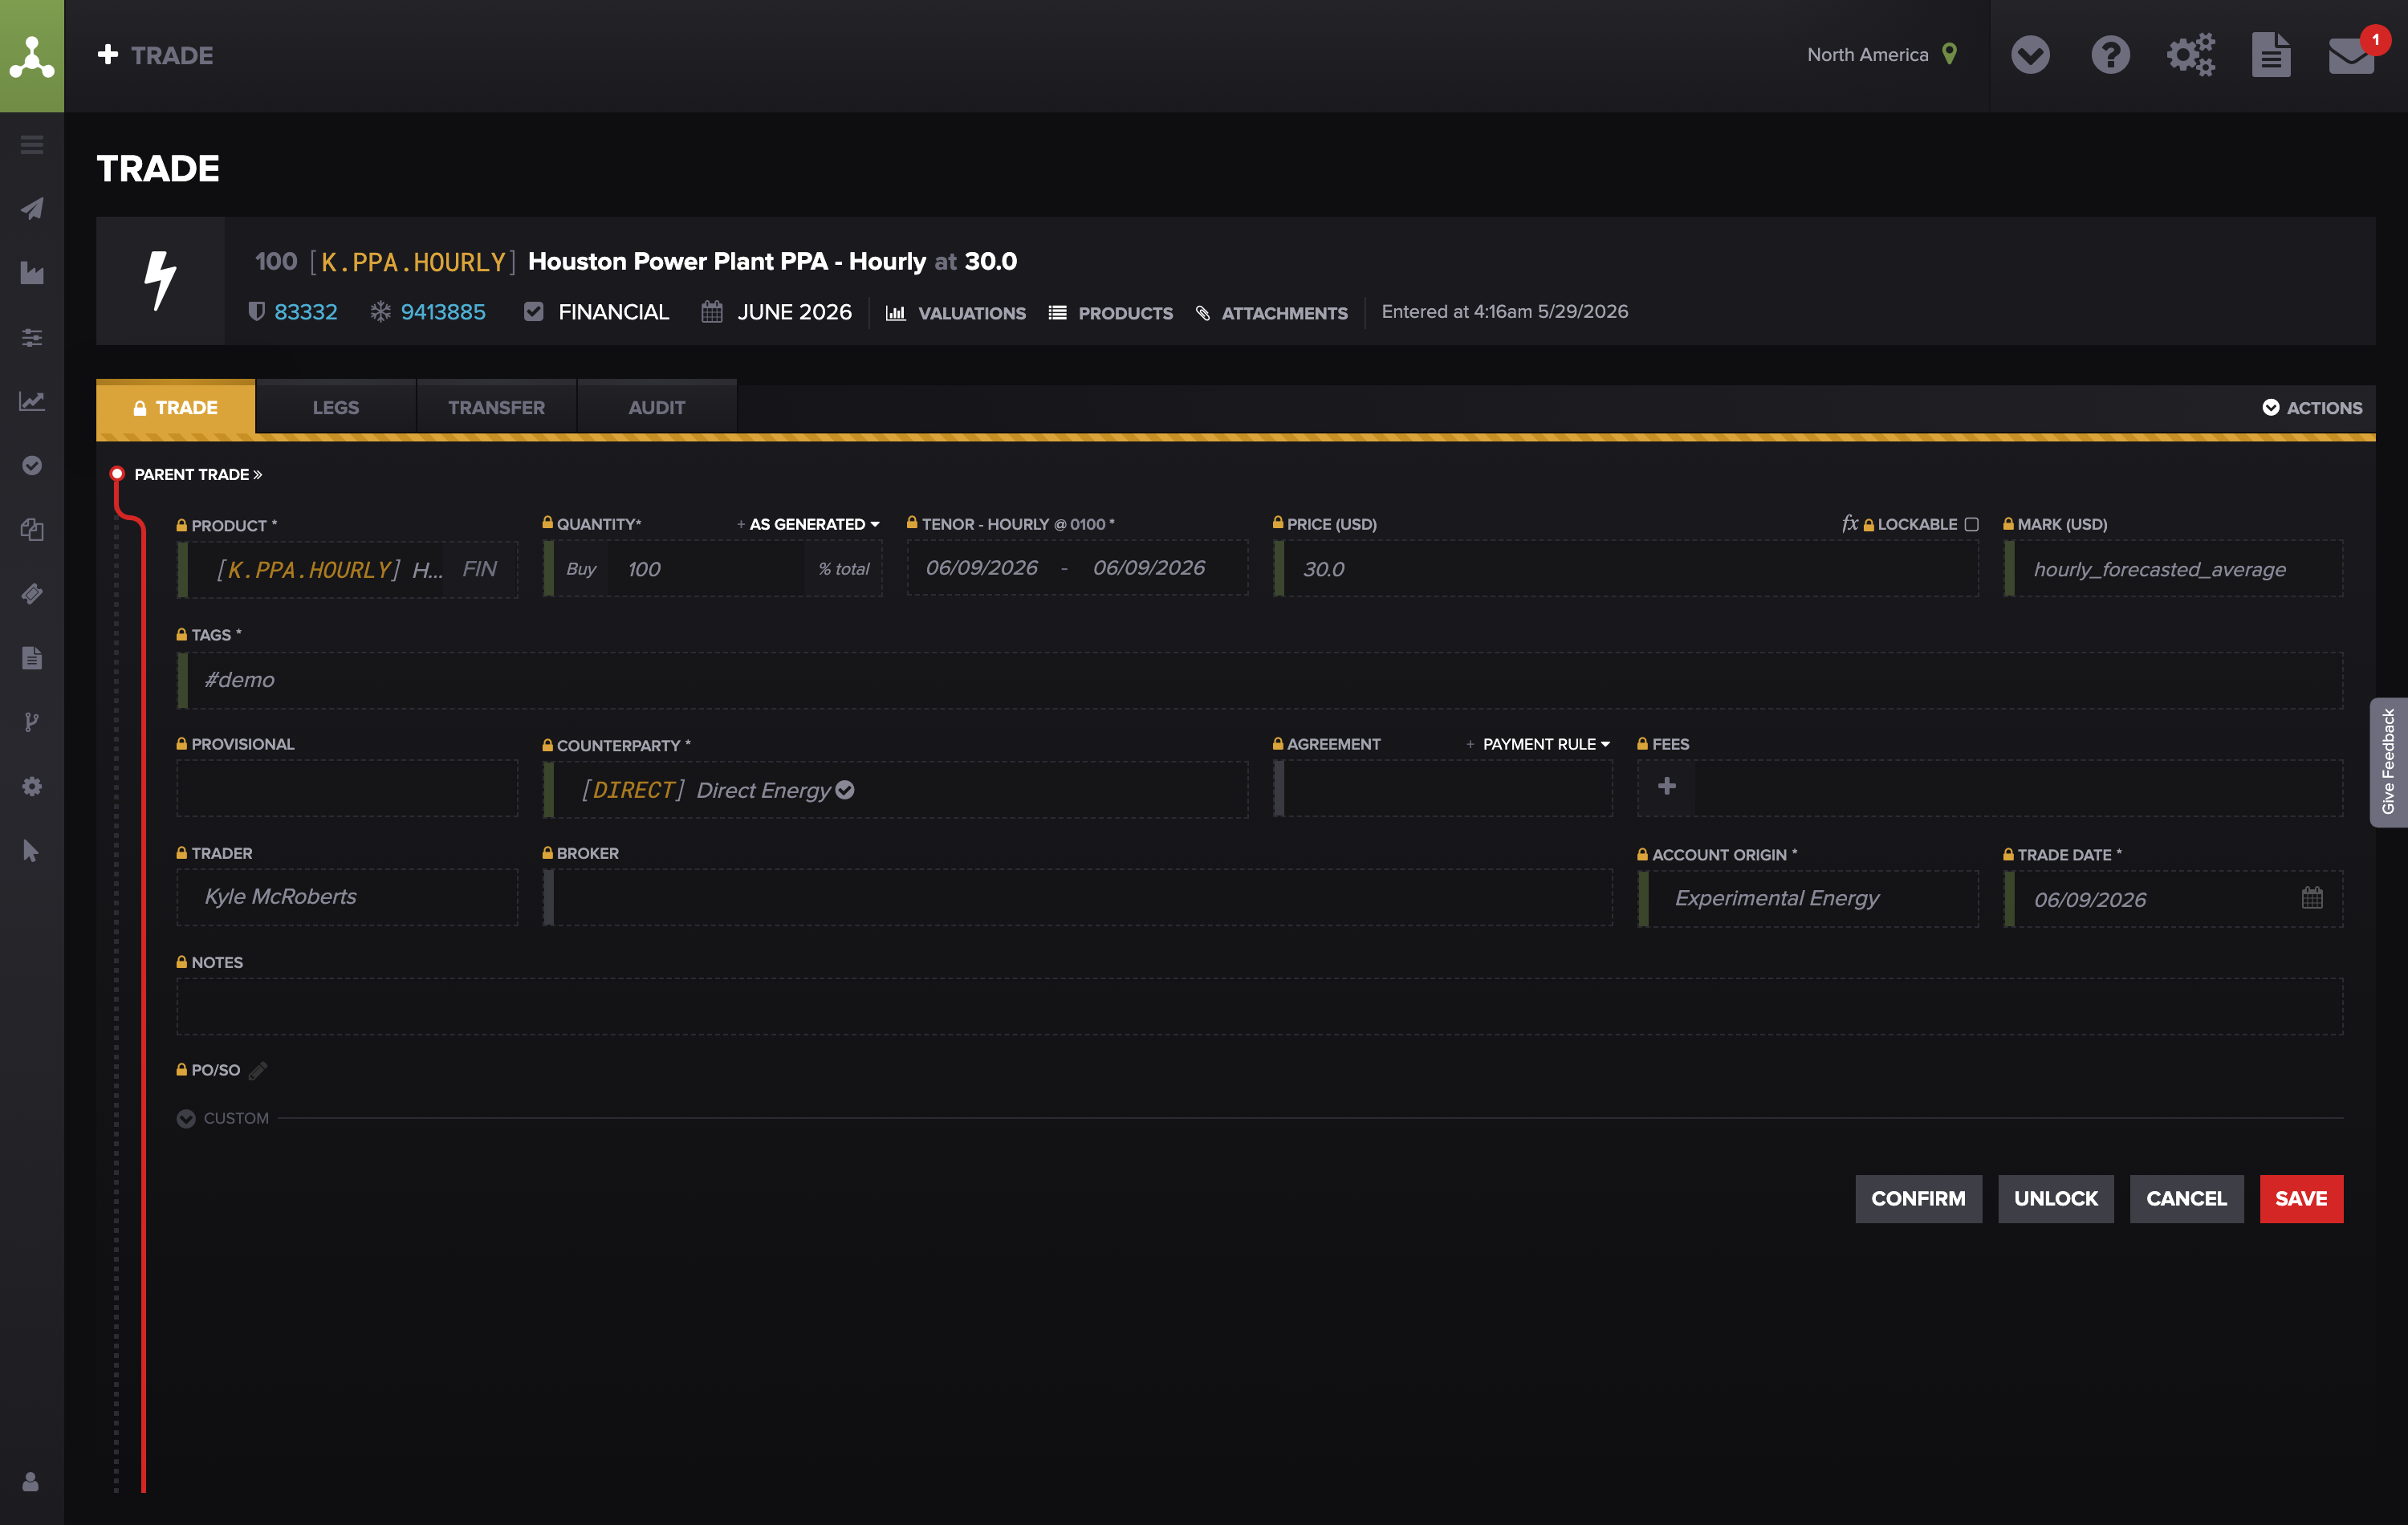
Task: Open the sliders sidebar icon
Action: 32,337
